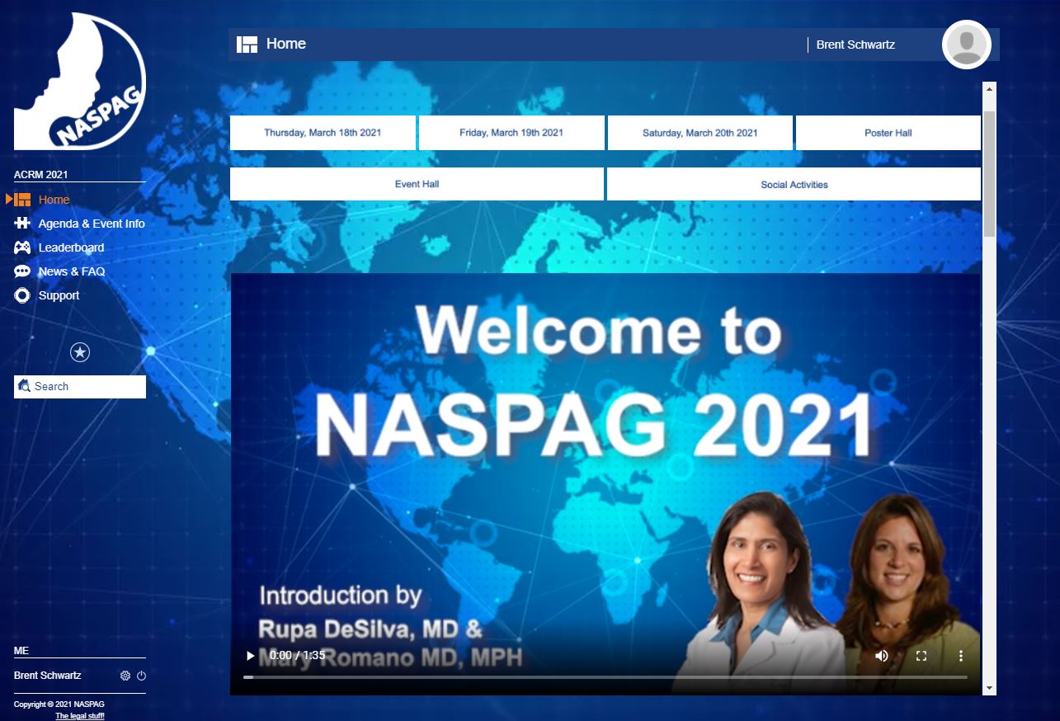Viewport: 1060px width, 721px height.
Task: Click the Home grid icon in sidebar
Action: tap(22, 200)
